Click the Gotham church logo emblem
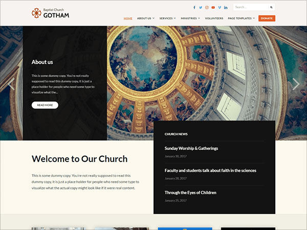This screenshot has width=307, height=230. (x=36, y=13)
